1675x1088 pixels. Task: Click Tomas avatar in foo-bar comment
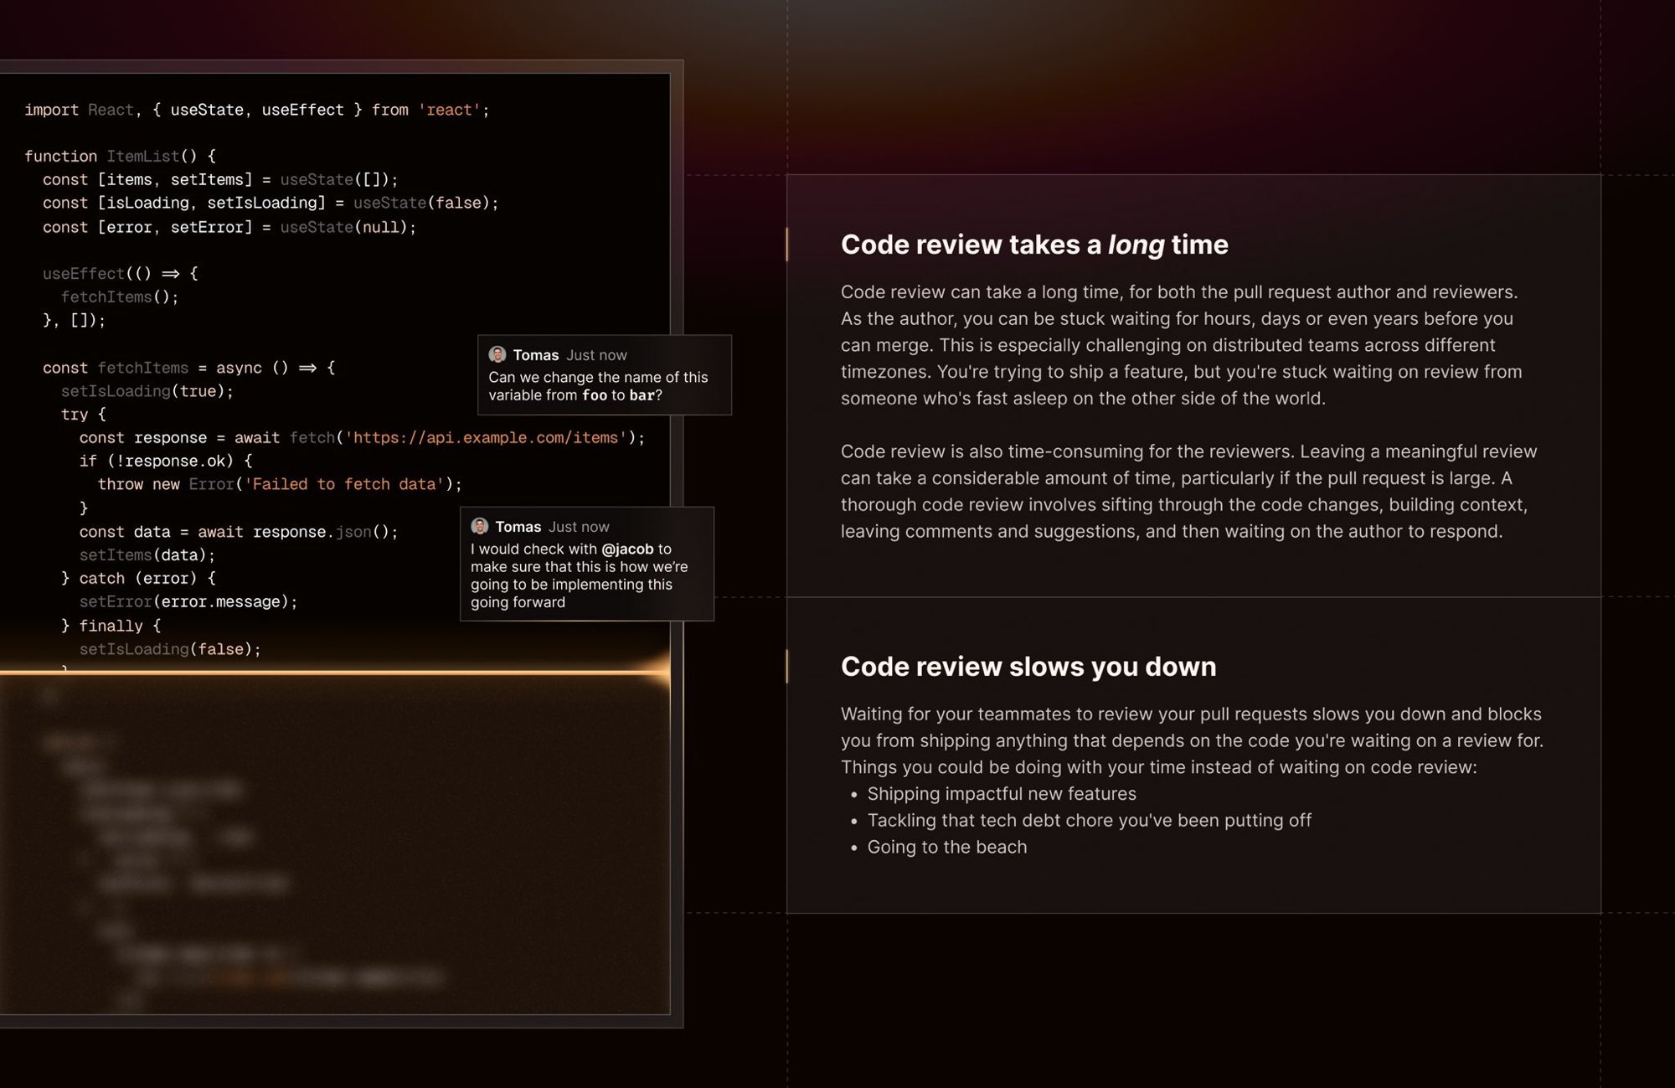pos(497,354)
